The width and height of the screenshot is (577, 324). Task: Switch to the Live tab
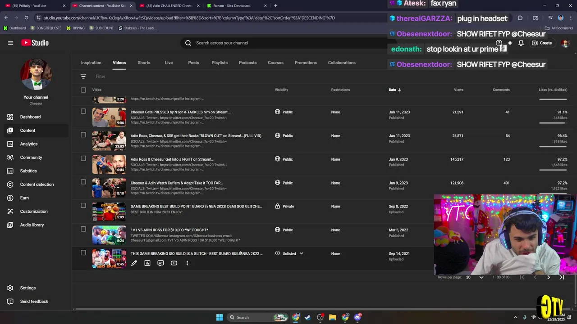tap(169, 63)
